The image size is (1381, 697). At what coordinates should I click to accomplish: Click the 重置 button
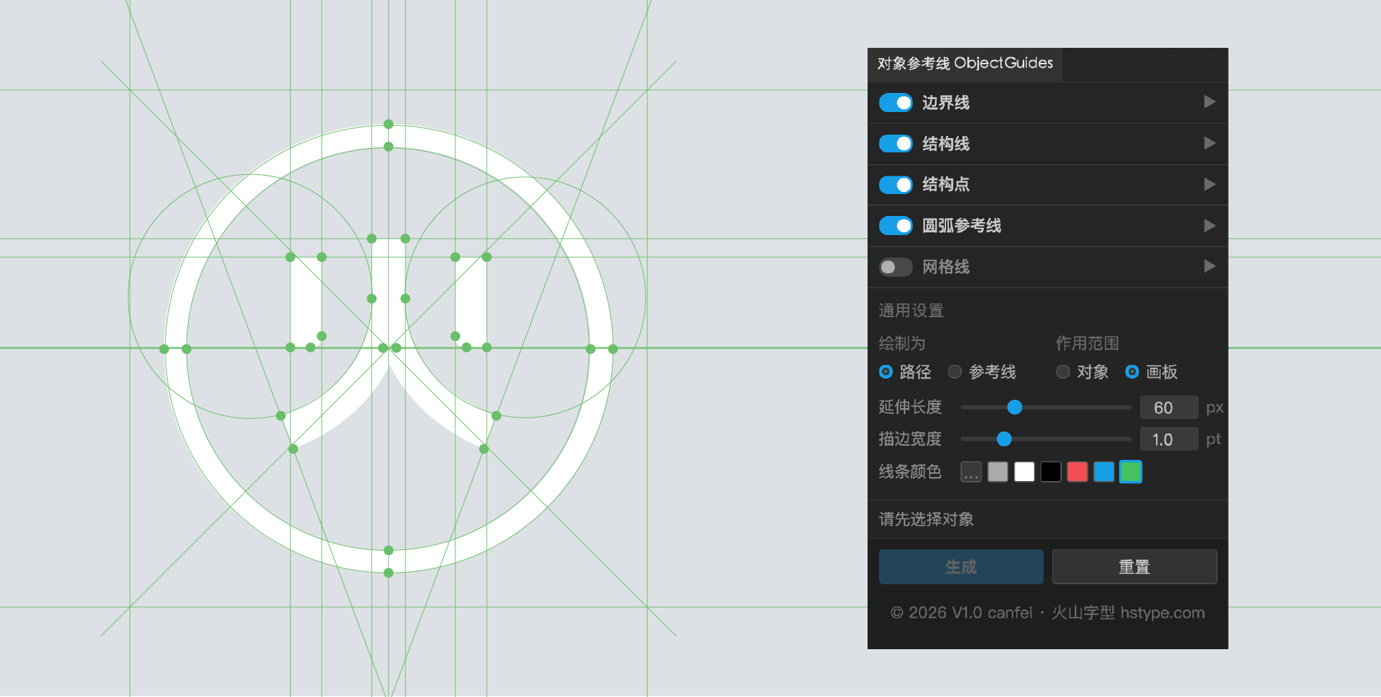1134,566
